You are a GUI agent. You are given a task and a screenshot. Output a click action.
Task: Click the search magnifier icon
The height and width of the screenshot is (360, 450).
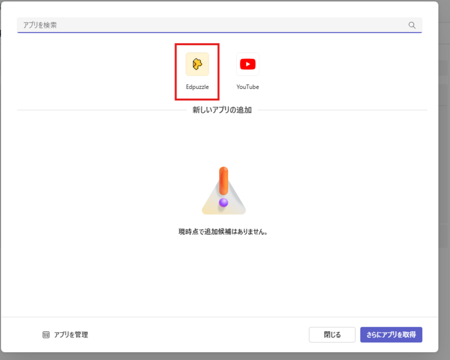[x=412, y=25]
